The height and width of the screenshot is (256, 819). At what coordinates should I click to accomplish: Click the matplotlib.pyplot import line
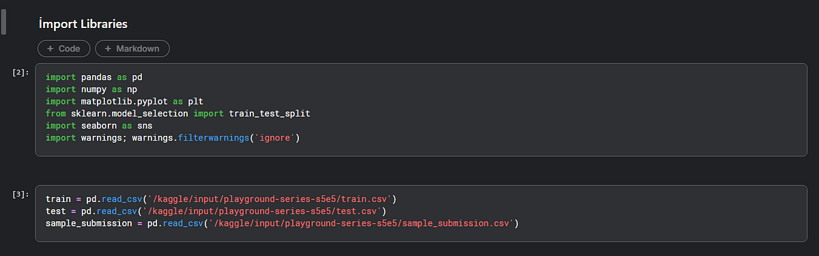click(x=125, y=102)
